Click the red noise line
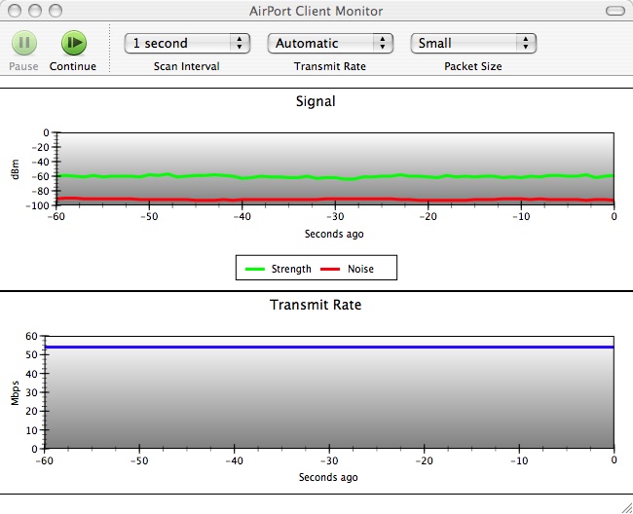633x514 pixels. coord(335,200)
